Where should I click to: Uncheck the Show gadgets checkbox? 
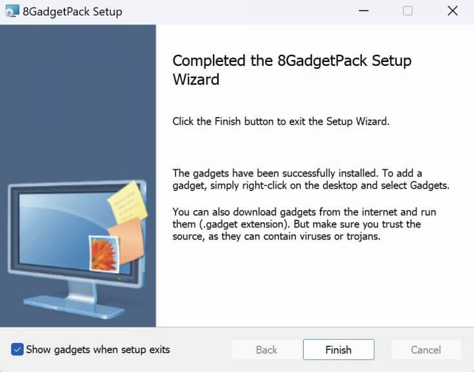point(17,349)
